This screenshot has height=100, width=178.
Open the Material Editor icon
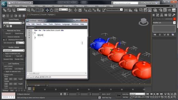pyautogui.click(x=155, y=10)
